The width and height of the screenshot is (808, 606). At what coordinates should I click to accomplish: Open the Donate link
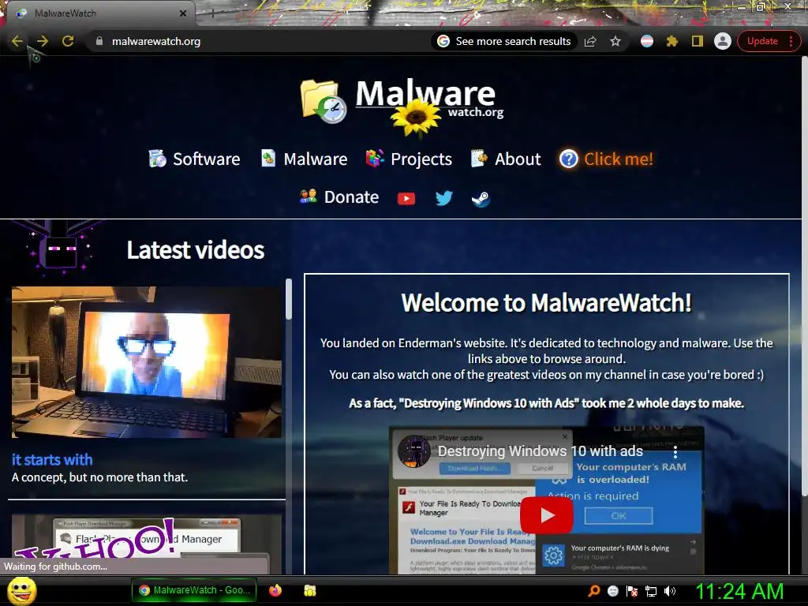[x=351, y=196]
